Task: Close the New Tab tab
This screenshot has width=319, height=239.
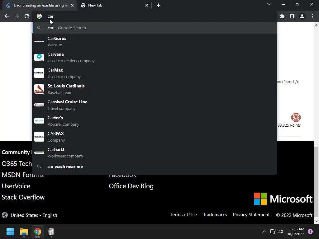Action: pos(147,5)
